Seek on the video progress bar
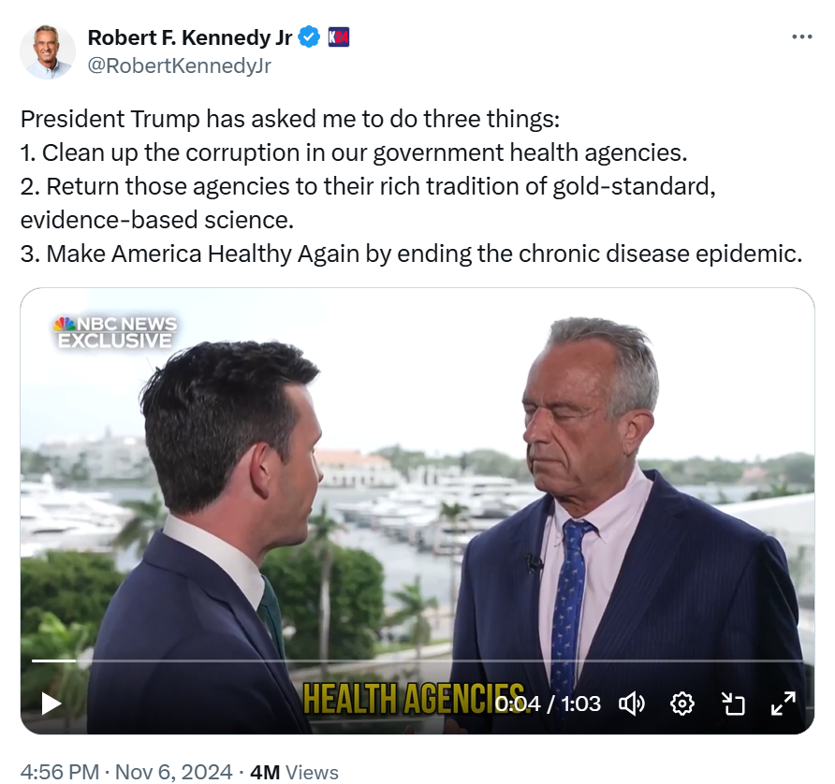 pyautogui.click(x=417, y=661)
